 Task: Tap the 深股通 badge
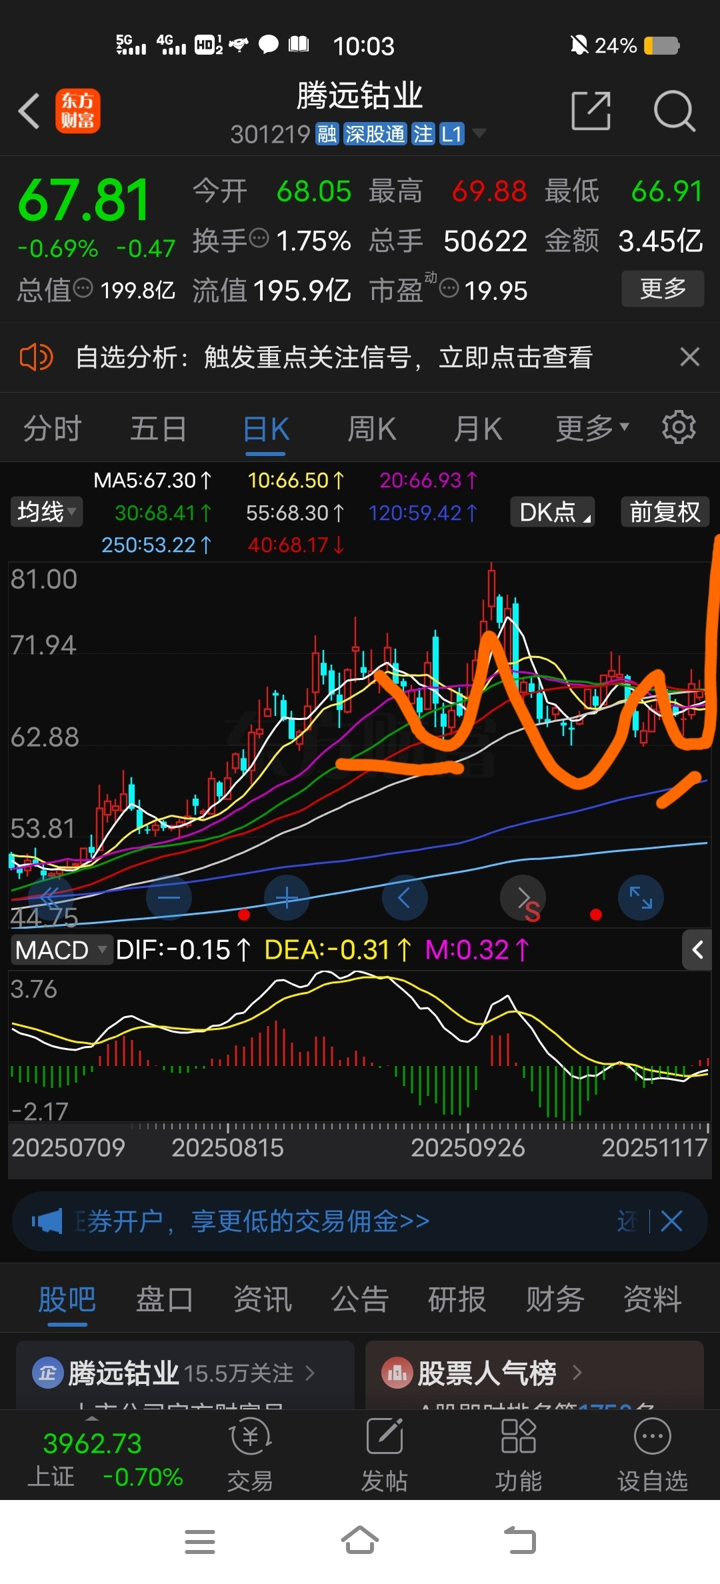[x=375, y=135]
